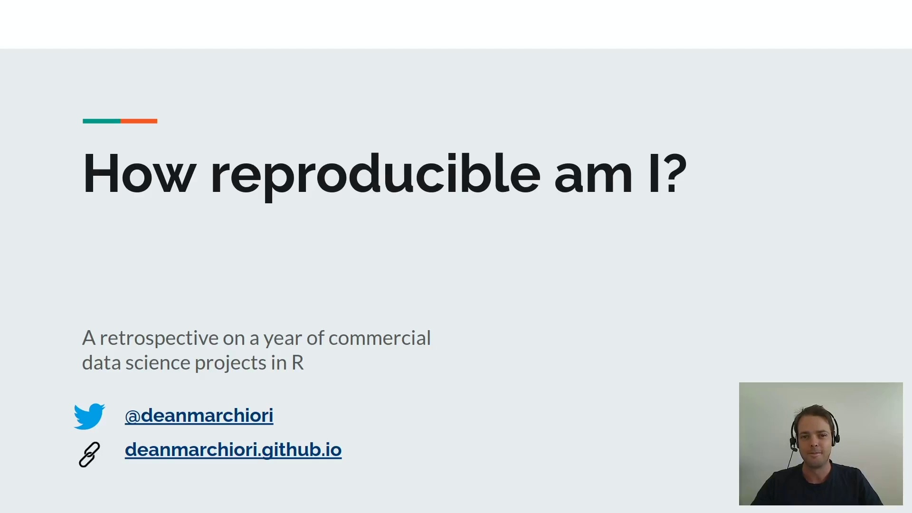Click the orange segment of accent bar
This screenshot has height=513, width=912.
pyautogui.click(x=139, y=121)
